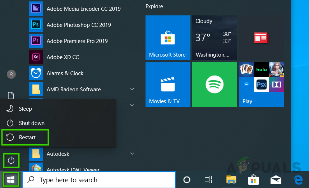Open Microsoft Store from the taskbar
The width and height of the screenshot is (309, 188).
[253, 179]
